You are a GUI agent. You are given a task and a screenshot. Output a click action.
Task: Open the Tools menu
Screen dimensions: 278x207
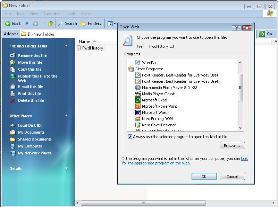click(70, 13)
